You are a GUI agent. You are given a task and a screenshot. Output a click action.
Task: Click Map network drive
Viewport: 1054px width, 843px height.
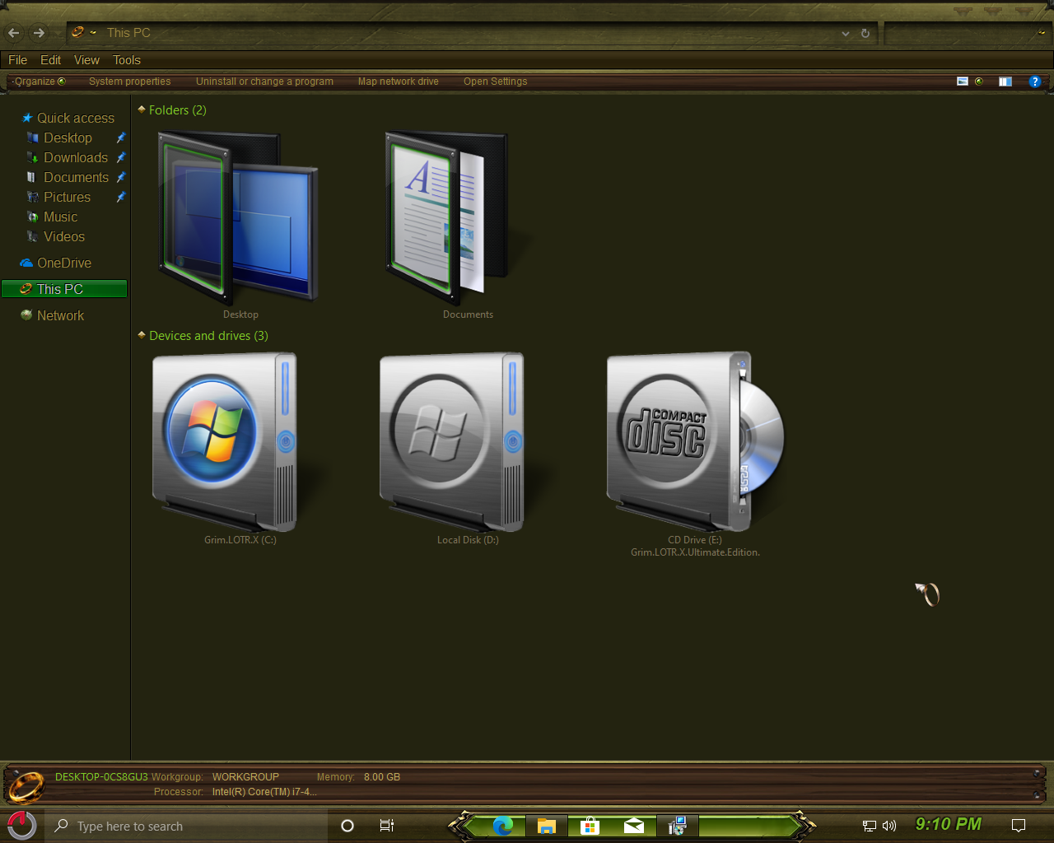[399, 82]
